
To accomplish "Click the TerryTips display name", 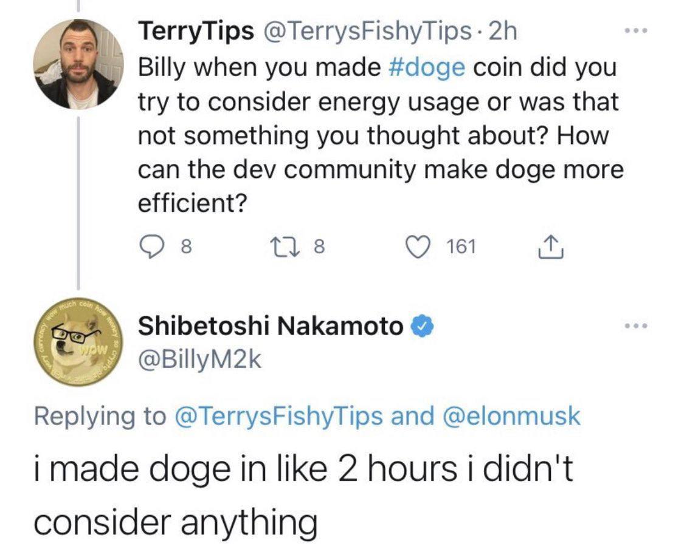I will 196,32.
